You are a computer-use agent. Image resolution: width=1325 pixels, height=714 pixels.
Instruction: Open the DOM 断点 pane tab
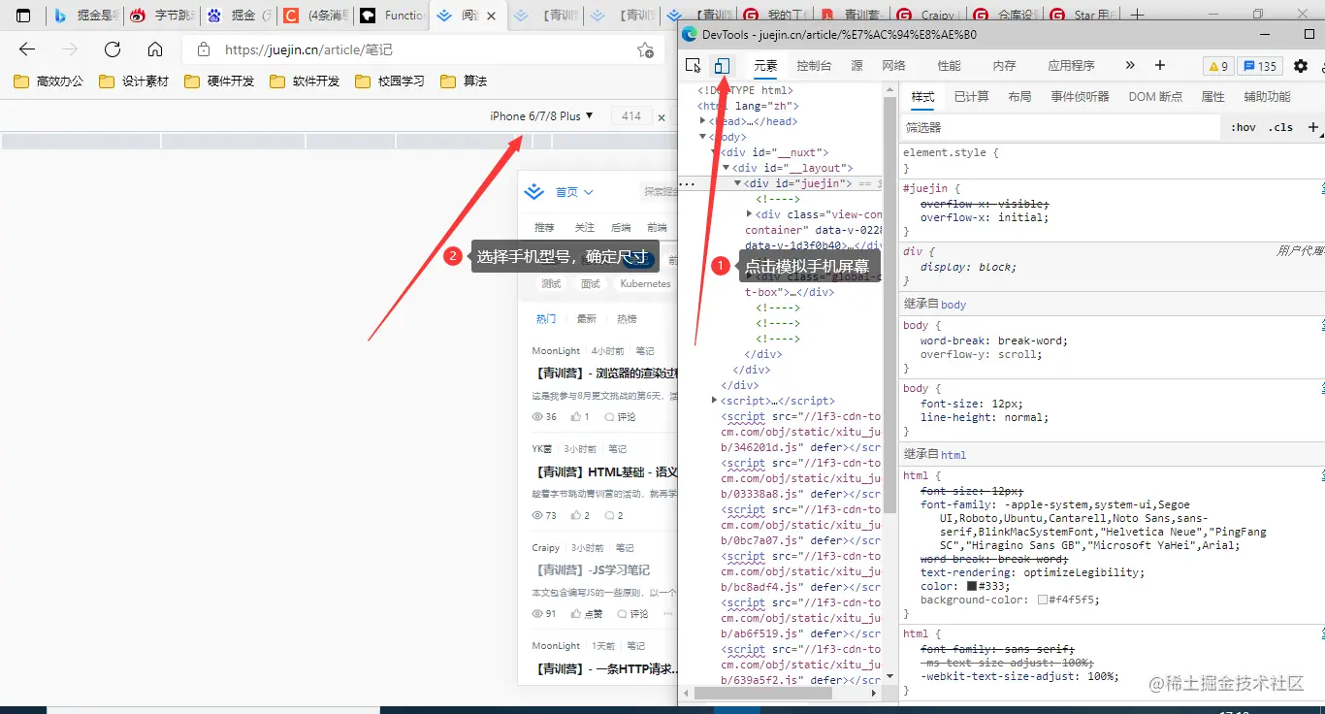coord(1155,97)
